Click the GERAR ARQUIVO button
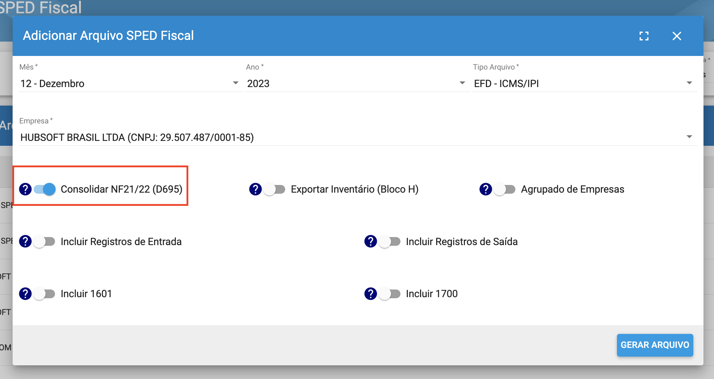This screenshot has width=714, height=379. tap(655, 345)
